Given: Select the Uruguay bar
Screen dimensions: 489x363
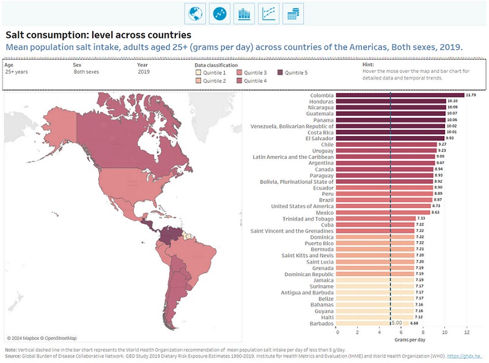Looking at the screenshot, I should click(x=386, y=151).
